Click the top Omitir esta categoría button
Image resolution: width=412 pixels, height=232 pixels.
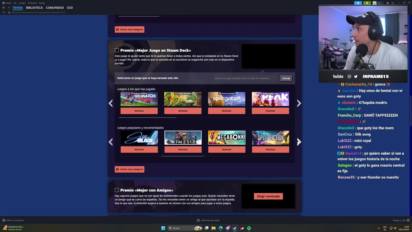[x=129, y=29]
